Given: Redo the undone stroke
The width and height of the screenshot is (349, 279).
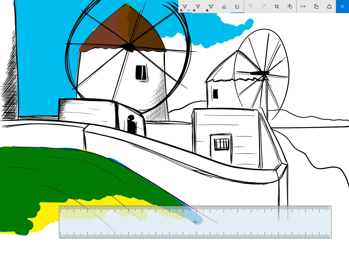Looking at the screenshot, I should tap(264, 7).
